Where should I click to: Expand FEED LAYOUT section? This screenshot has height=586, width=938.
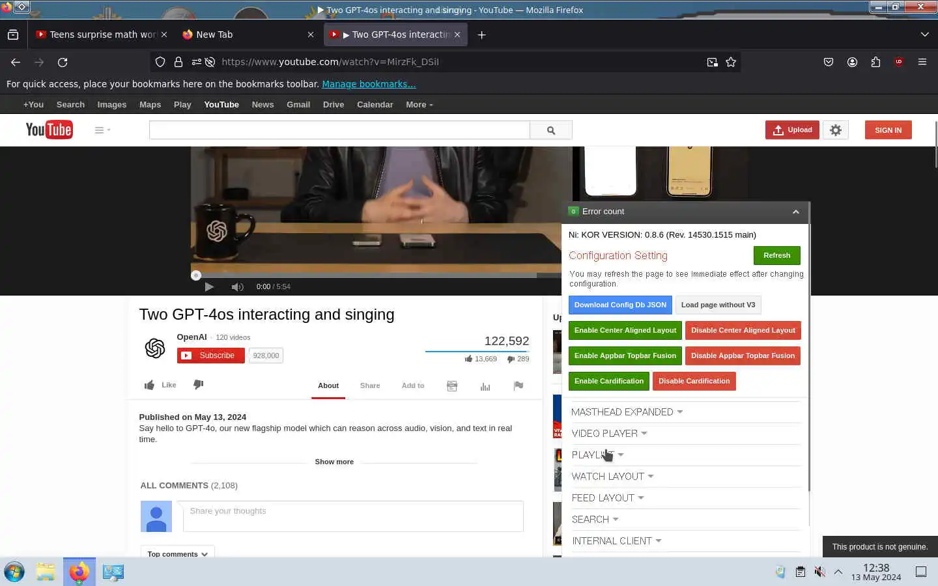[607, 497]
